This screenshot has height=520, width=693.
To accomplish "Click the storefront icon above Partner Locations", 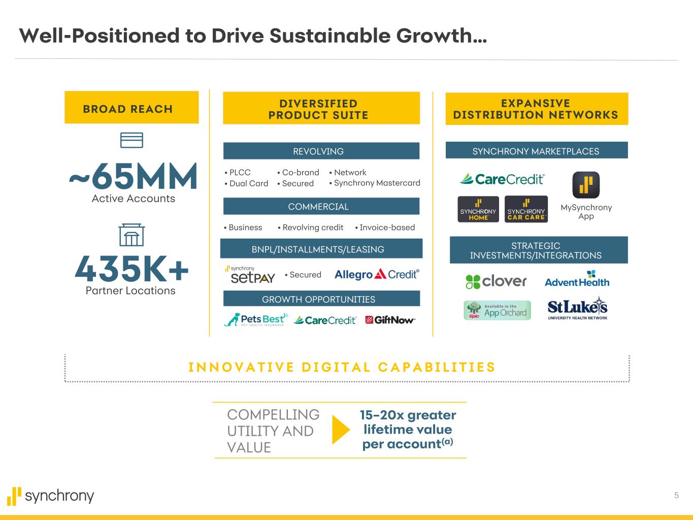I will [x=131, y=235].
